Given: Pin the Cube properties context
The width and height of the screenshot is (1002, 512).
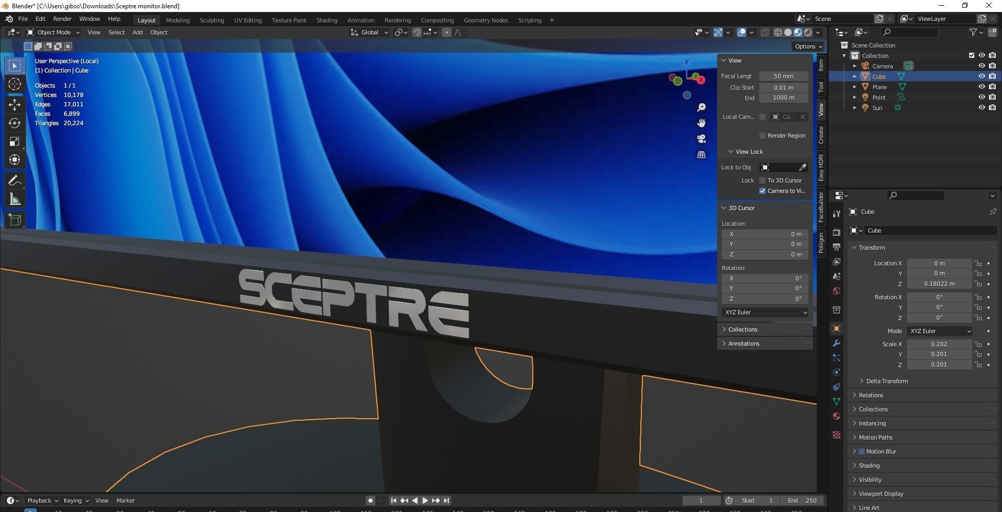Looking at the screenshot, I should (993, 212).
